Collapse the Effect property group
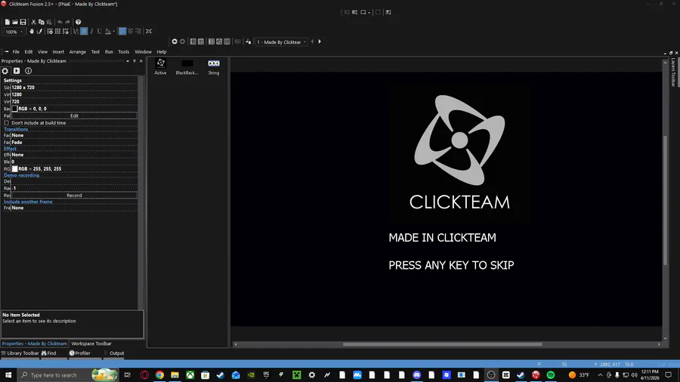Screen dimensions: 680x382 pos(10,149)
